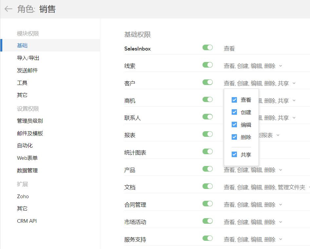Screen dimensions: 310x249
Task: Click the 自动化 sidebar item
Action: click(25, 146)
